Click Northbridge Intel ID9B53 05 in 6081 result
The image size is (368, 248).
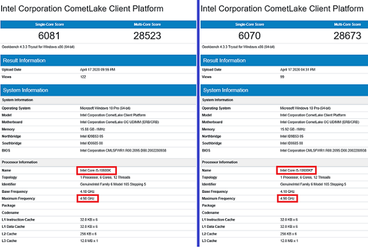pyautogui.click(x=91, y=136)
